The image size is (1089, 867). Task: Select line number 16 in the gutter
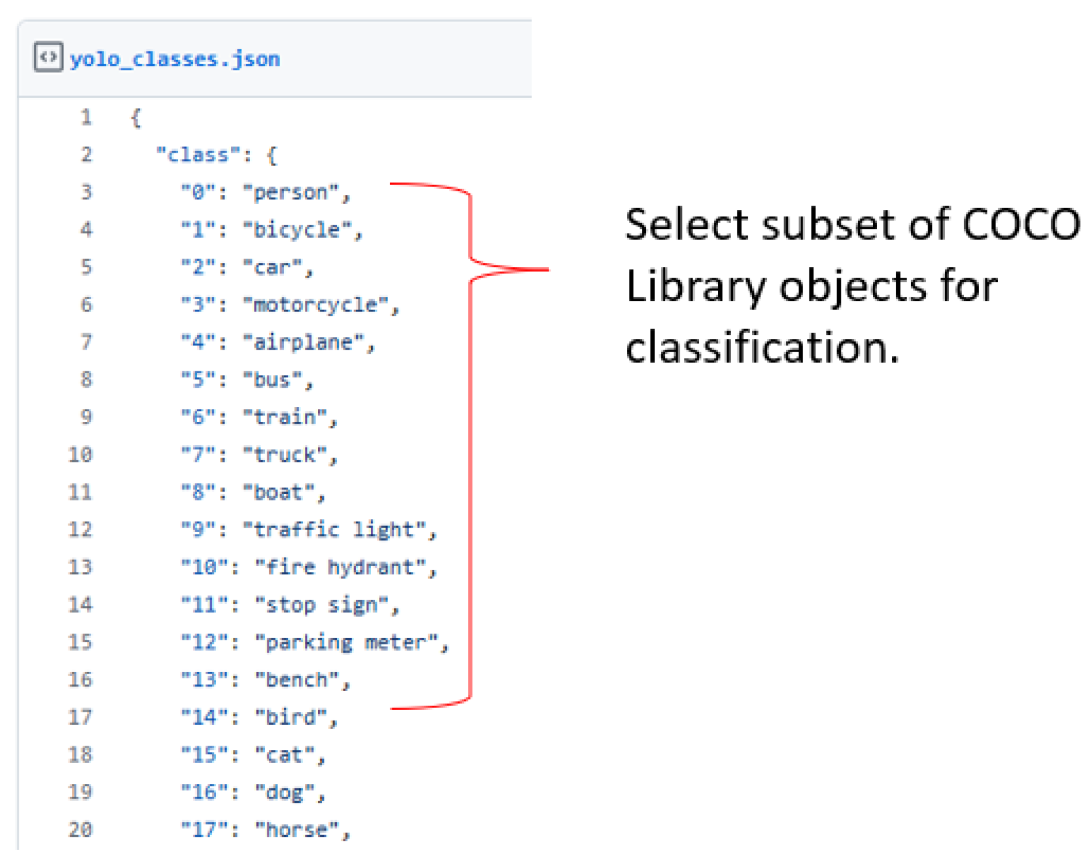[80, 680]
